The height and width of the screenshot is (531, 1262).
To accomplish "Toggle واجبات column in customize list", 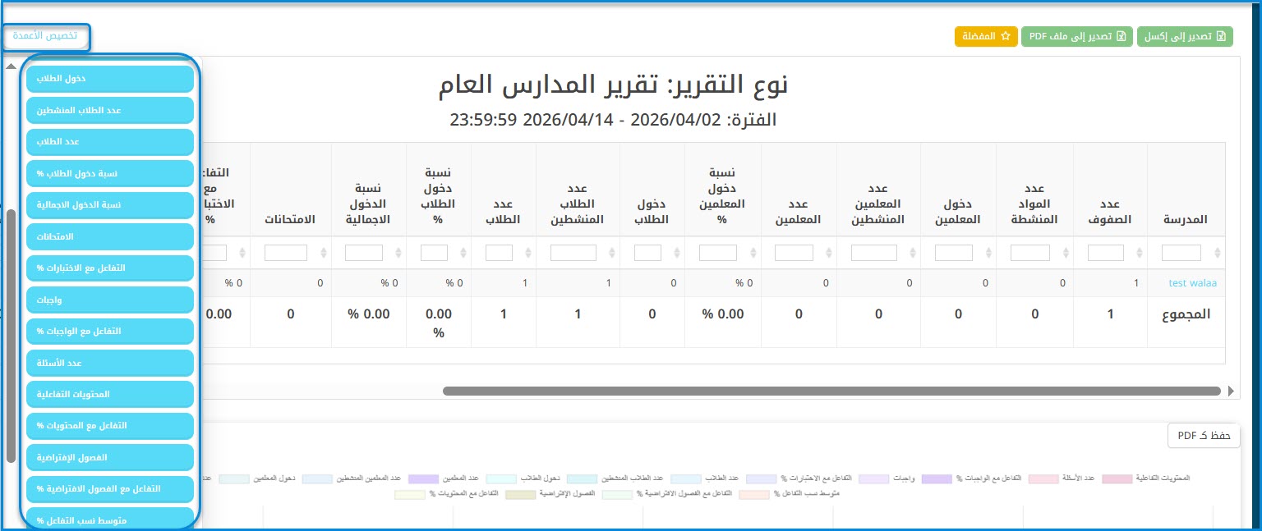I will (110, 300).
